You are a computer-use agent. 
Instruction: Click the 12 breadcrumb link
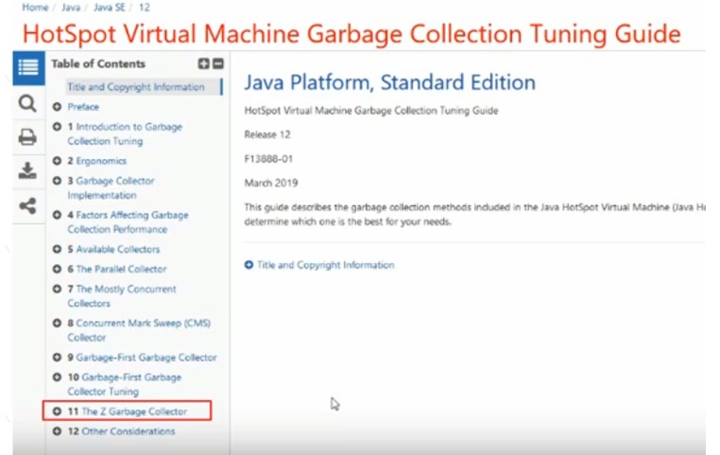pyautogui.click(x=145, y=8)
